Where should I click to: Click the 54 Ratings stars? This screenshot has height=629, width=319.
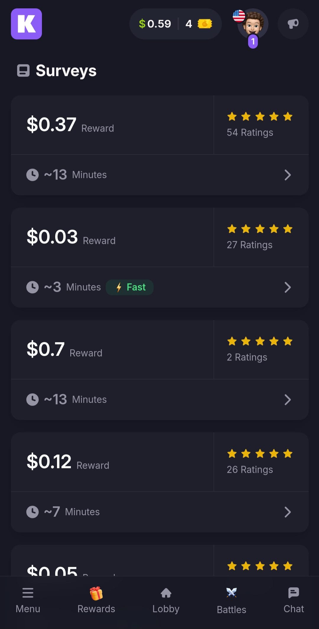260,117
